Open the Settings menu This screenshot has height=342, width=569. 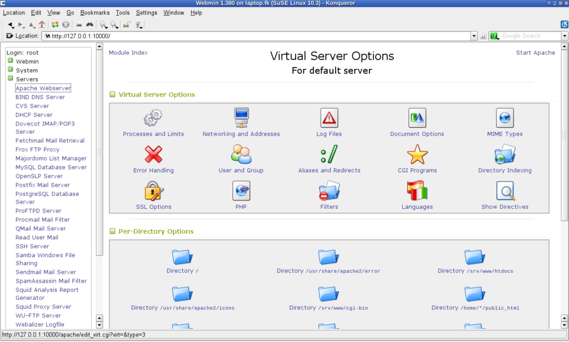point(146,13)
